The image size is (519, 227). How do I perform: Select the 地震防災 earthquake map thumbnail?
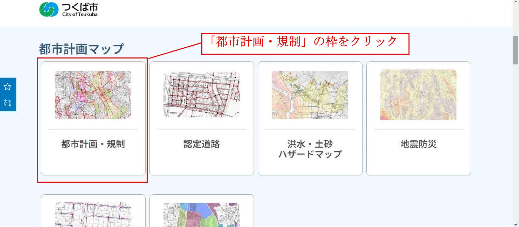click(x=418, y=95)
